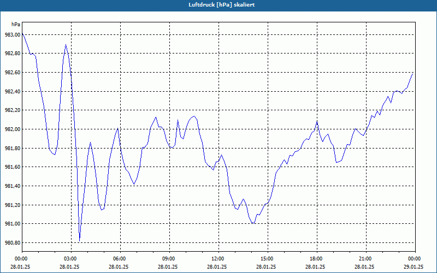The height and width of the screenshot is (273, 437).
Task: Select the y-axis value 981,00
Action: click(x=12, y=224)
